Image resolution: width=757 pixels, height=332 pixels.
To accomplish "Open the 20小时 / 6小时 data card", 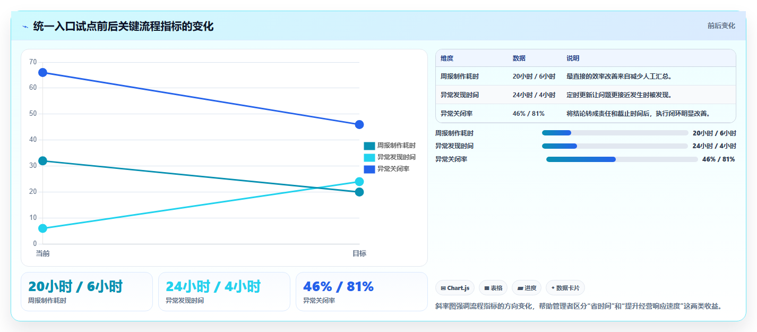I will tap(87, 292).
